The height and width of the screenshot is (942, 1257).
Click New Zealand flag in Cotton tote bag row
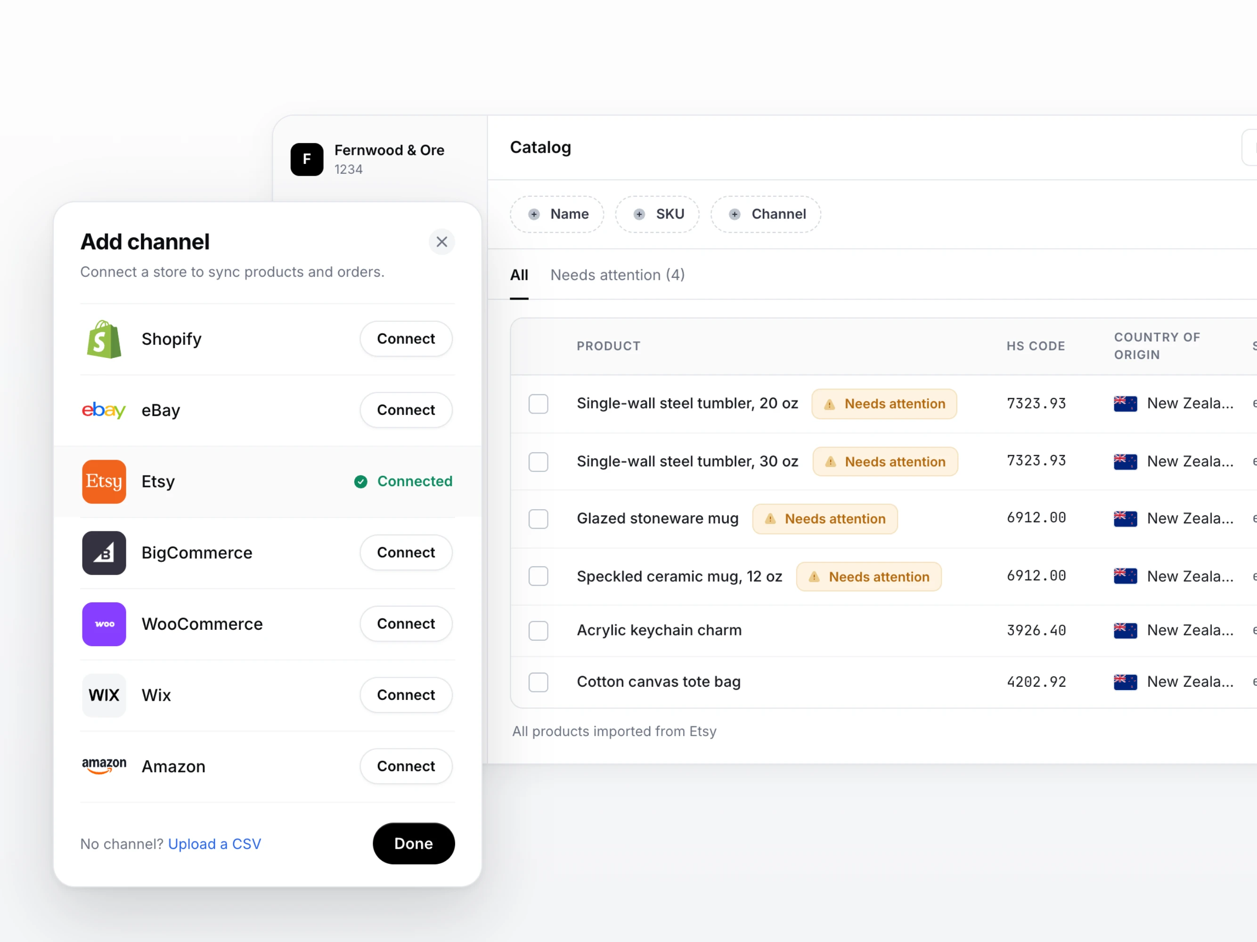tap(1125, 682)
